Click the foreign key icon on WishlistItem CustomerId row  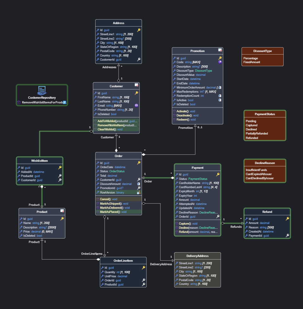click(x=60, y=180)
